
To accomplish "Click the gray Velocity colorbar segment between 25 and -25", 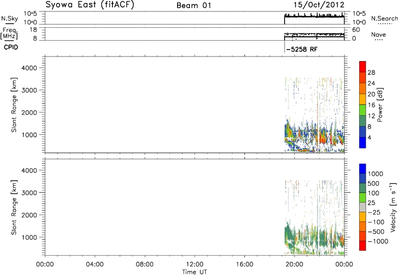I will [363, 207].
